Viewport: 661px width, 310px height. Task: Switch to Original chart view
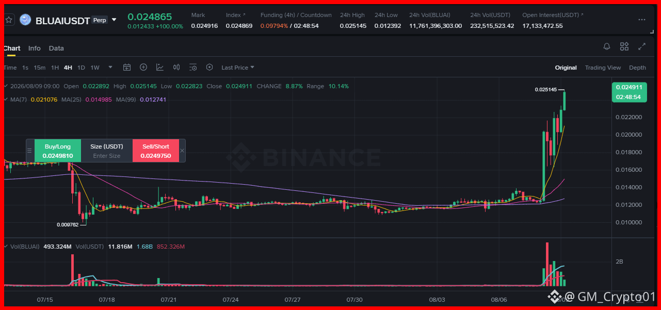(566, 68)
